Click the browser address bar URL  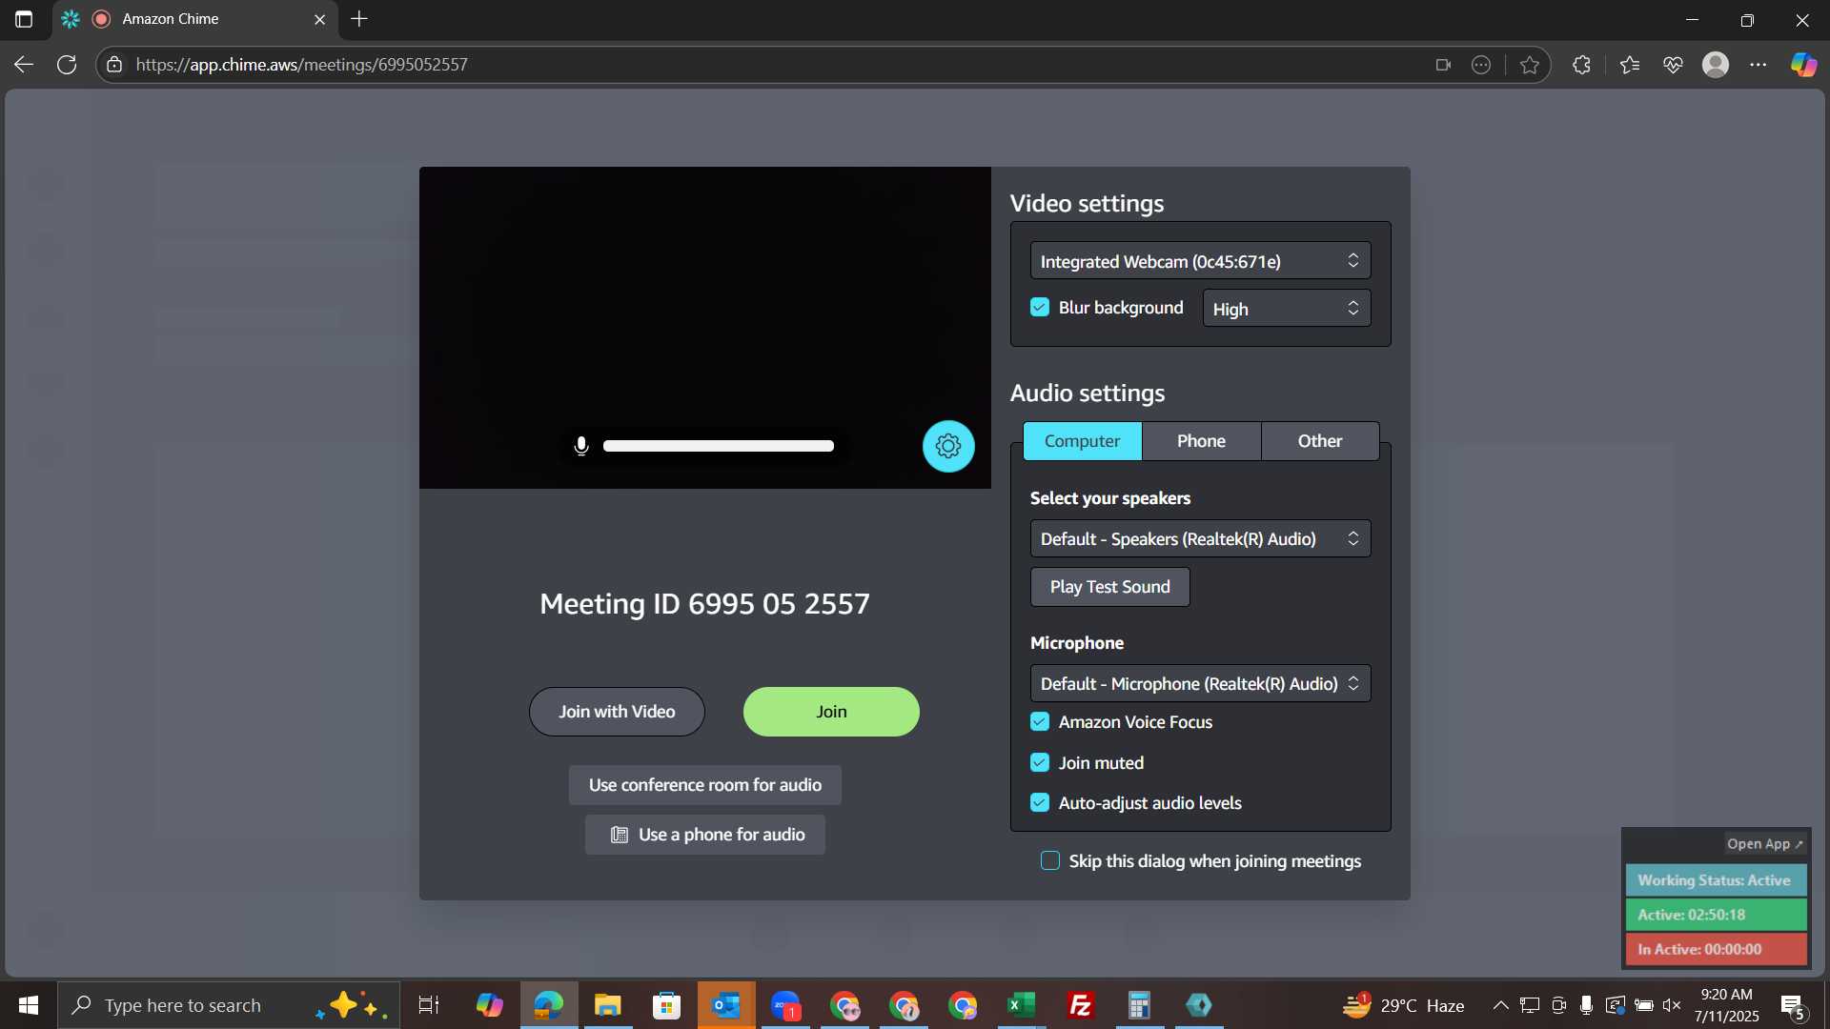tap(301, 65)
